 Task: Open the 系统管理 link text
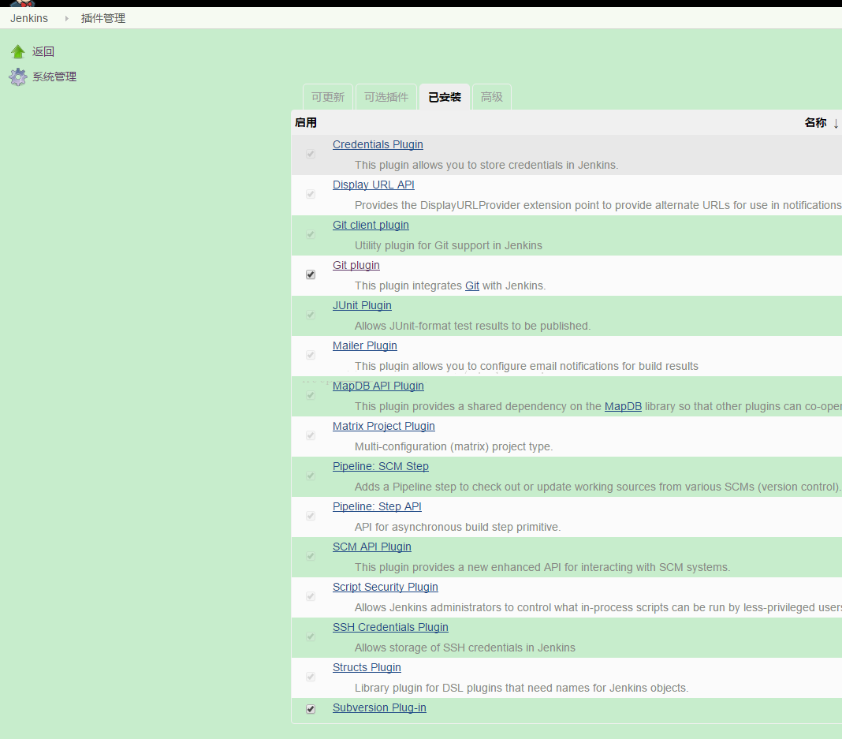[54, 77]
